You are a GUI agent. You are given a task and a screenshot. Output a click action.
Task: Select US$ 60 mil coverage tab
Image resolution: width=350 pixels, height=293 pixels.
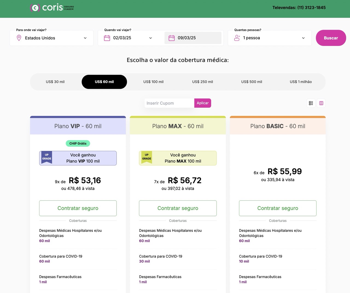coord(104,82)
